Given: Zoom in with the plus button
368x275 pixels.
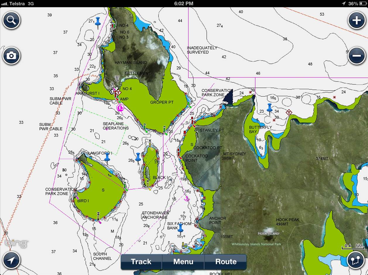Looking at the screenshot, I should pos(357,20).
